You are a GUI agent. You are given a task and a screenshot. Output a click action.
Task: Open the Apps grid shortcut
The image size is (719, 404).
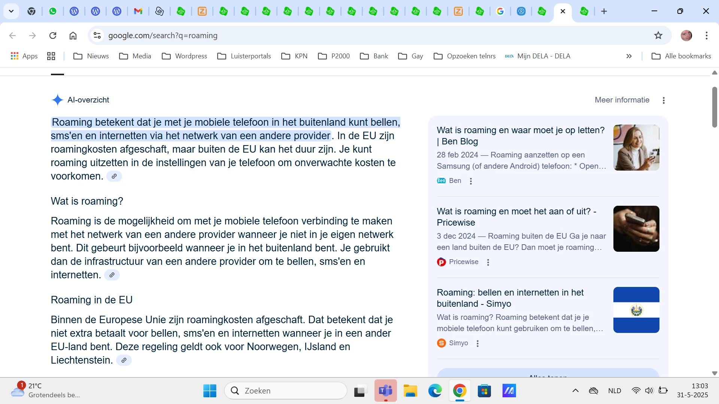coord(24,56)
